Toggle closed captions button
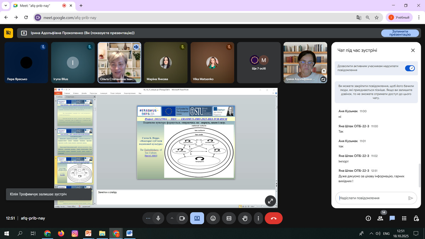 tap(229, 218)
